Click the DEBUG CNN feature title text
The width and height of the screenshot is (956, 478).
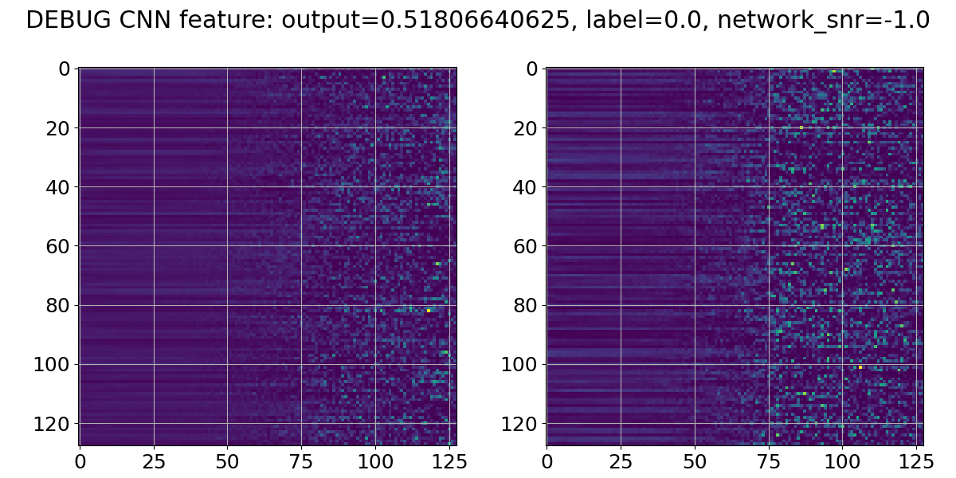[478, 21]
